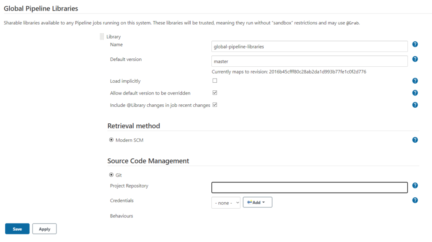
Task: Choose the Git radio button
Action: pos(111,175)
